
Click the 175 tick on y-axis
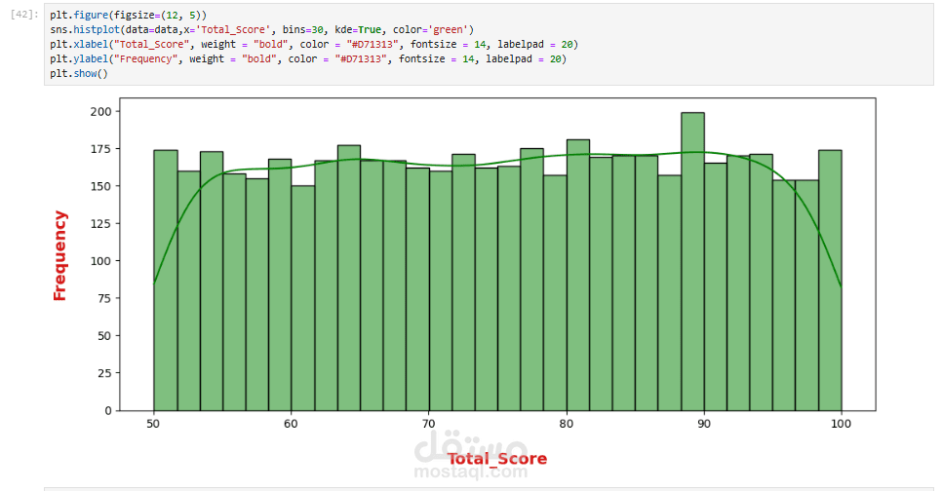click(x=101, y=149)
